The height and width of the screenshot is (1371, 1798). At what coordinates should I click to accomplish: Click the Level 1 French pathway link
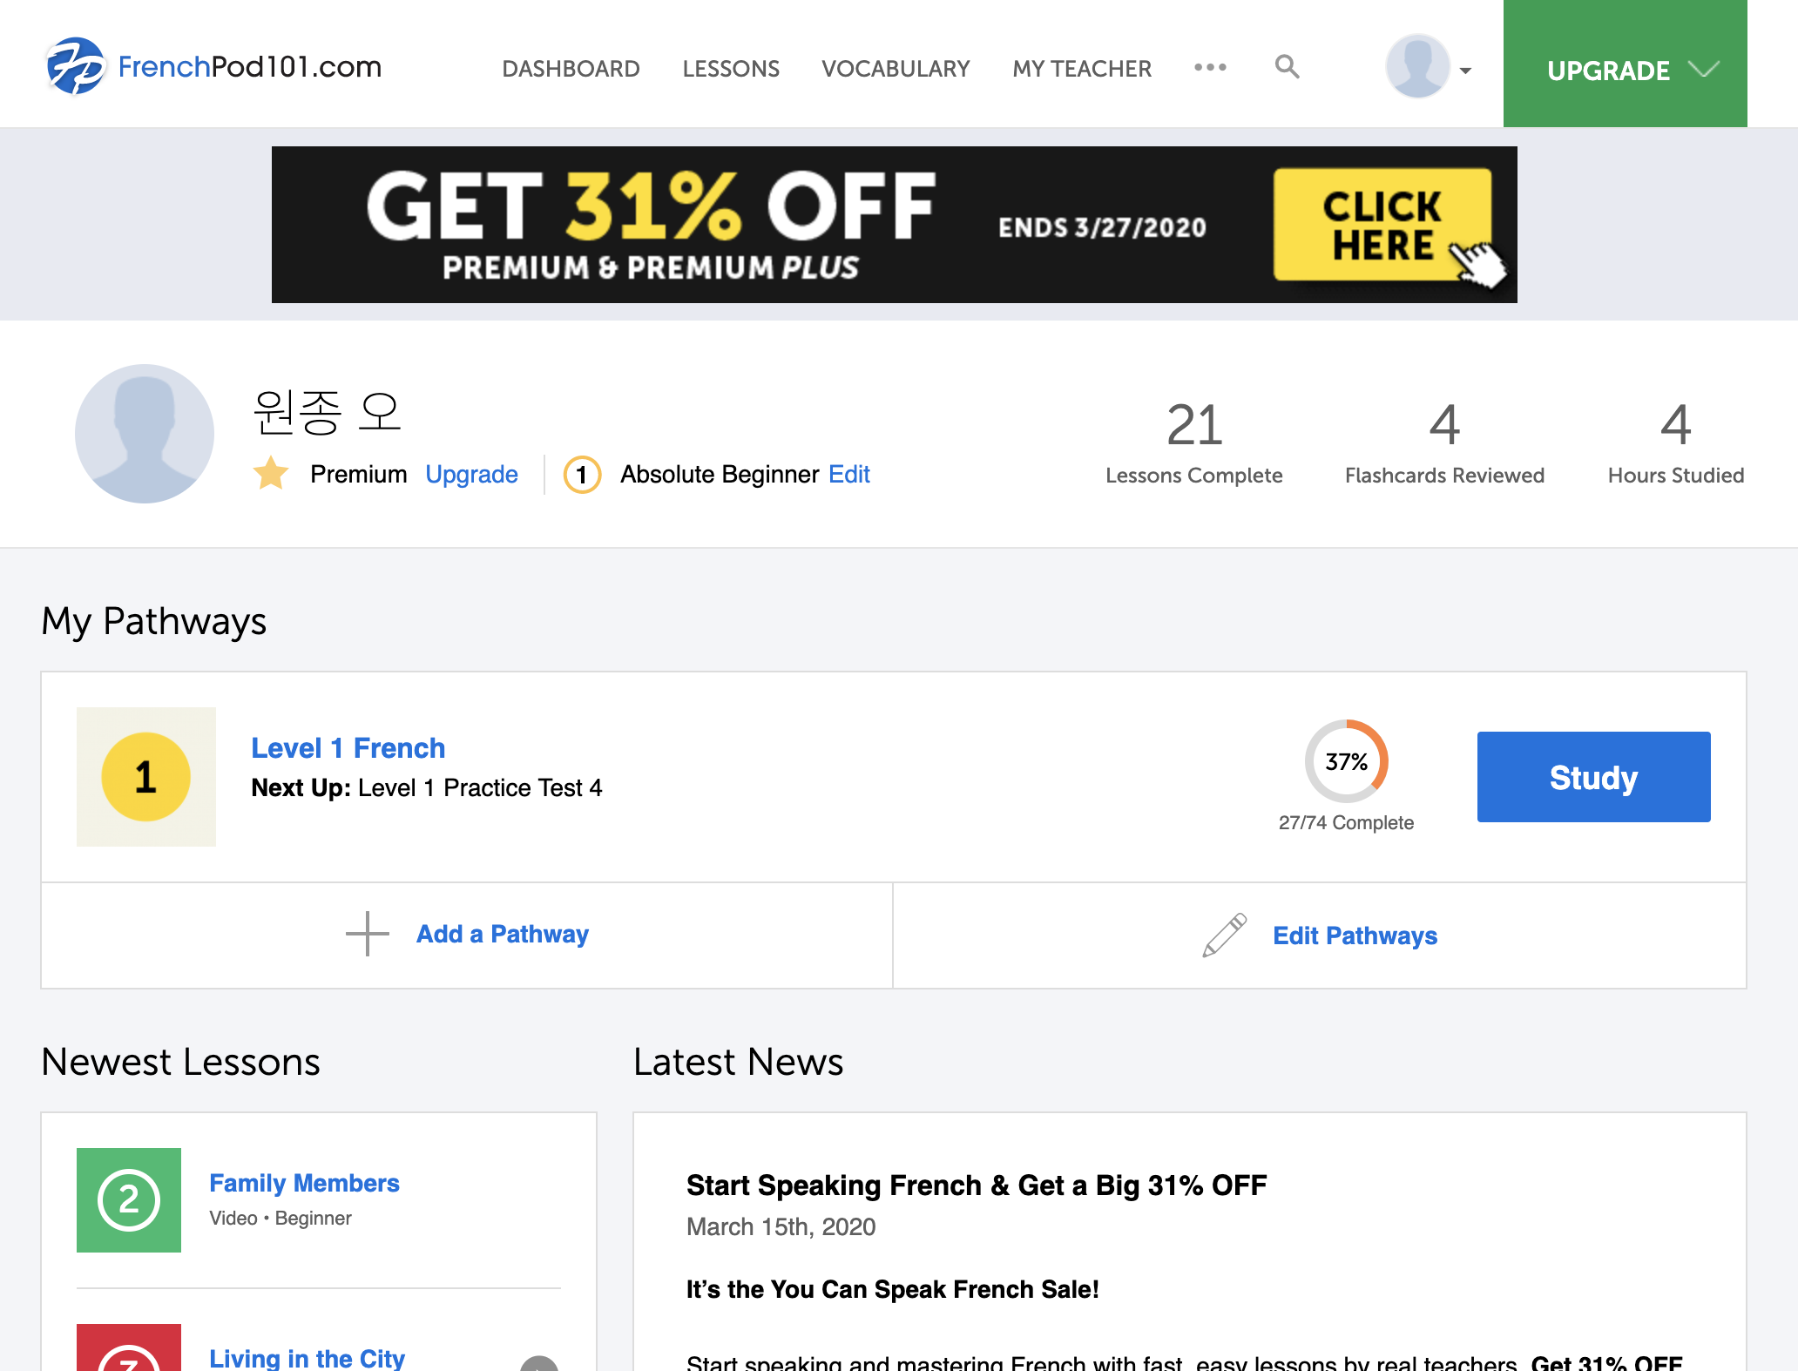click(348, 747)
